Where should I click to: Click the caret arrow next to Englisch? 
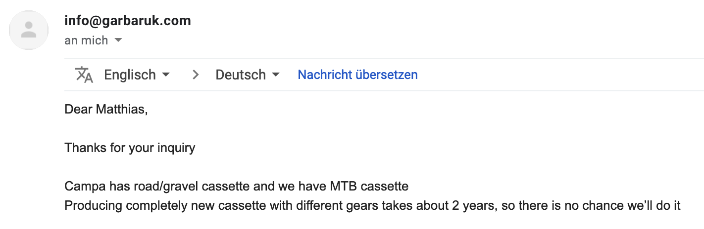[166, 75]
